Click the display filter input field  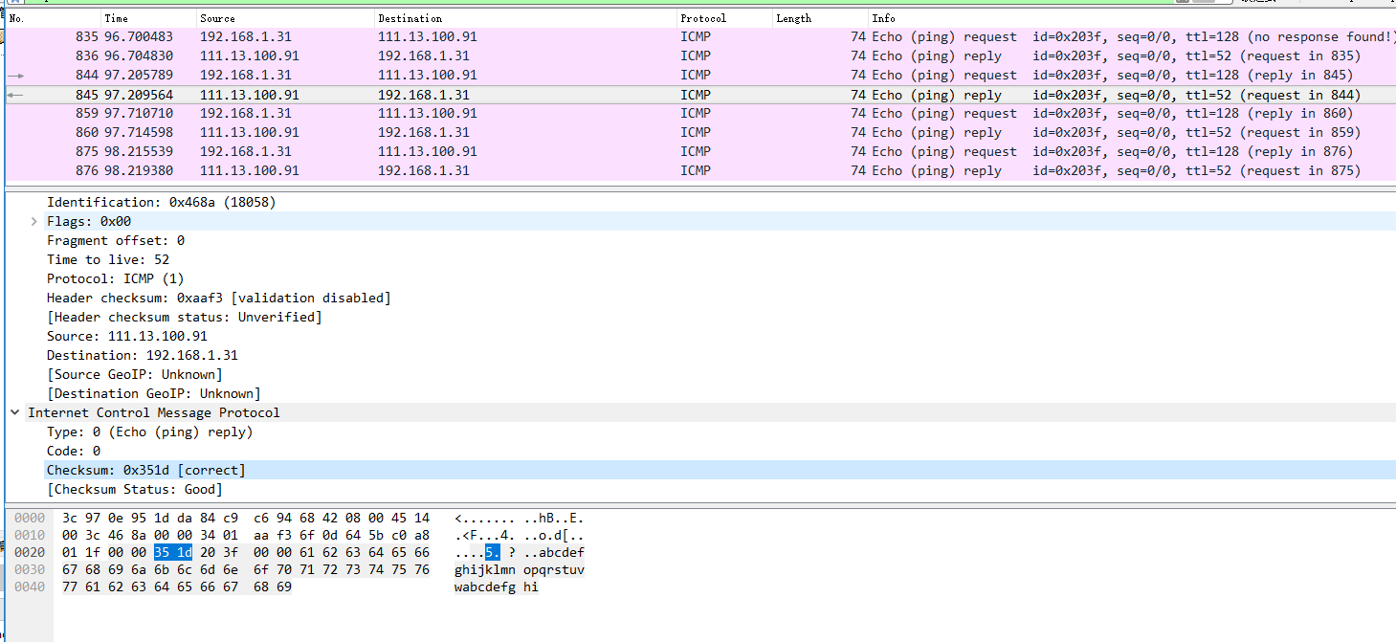[574, 5]
